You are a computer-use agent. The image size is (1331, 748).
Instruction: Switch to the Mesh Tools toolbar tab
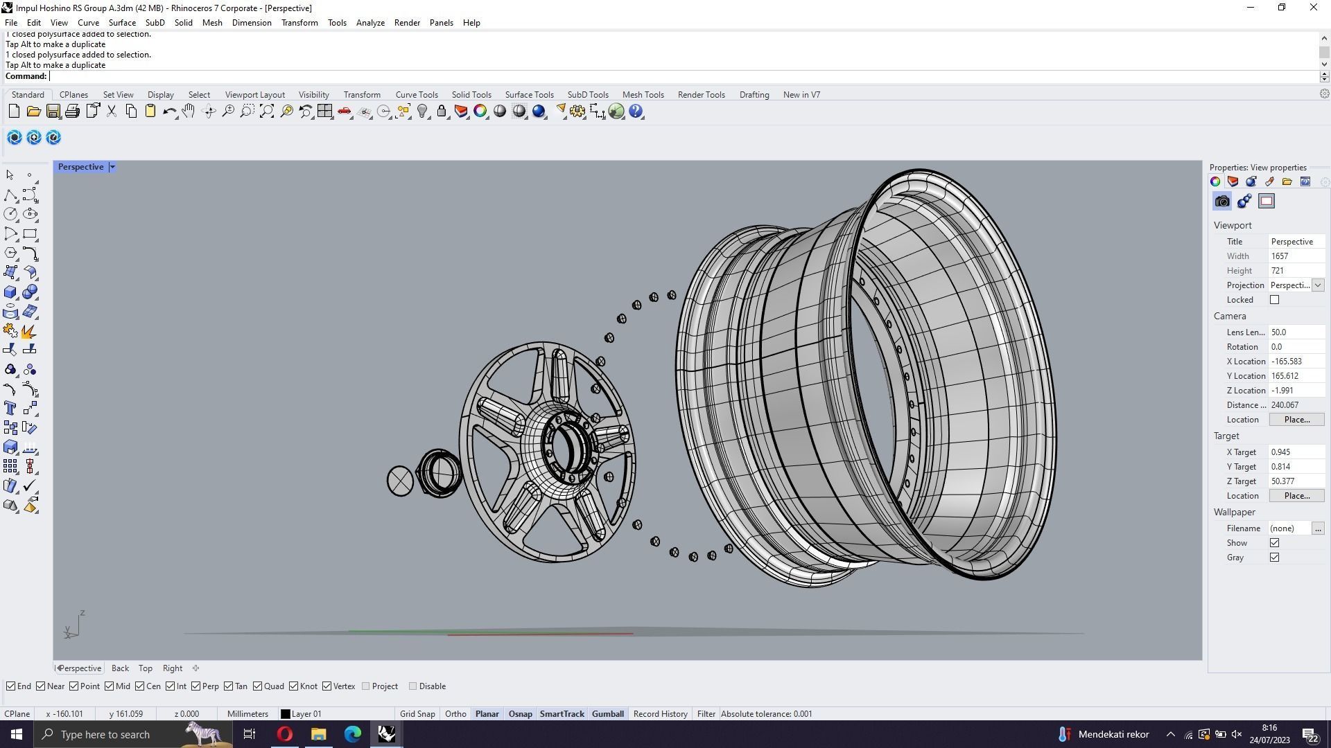[x=643, y=95]
